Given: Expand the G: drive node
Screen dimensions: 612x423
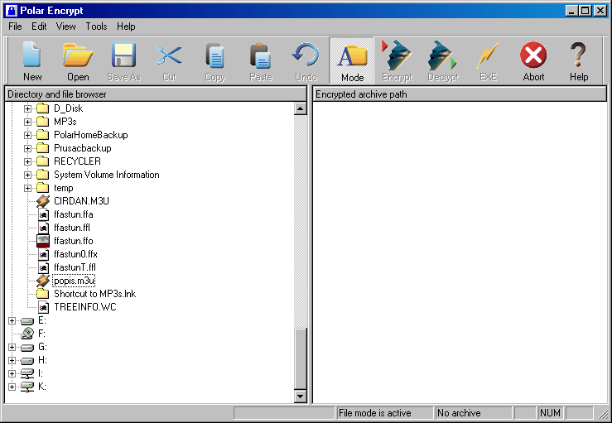Looking at the screenshot, I should coord(12,348).
